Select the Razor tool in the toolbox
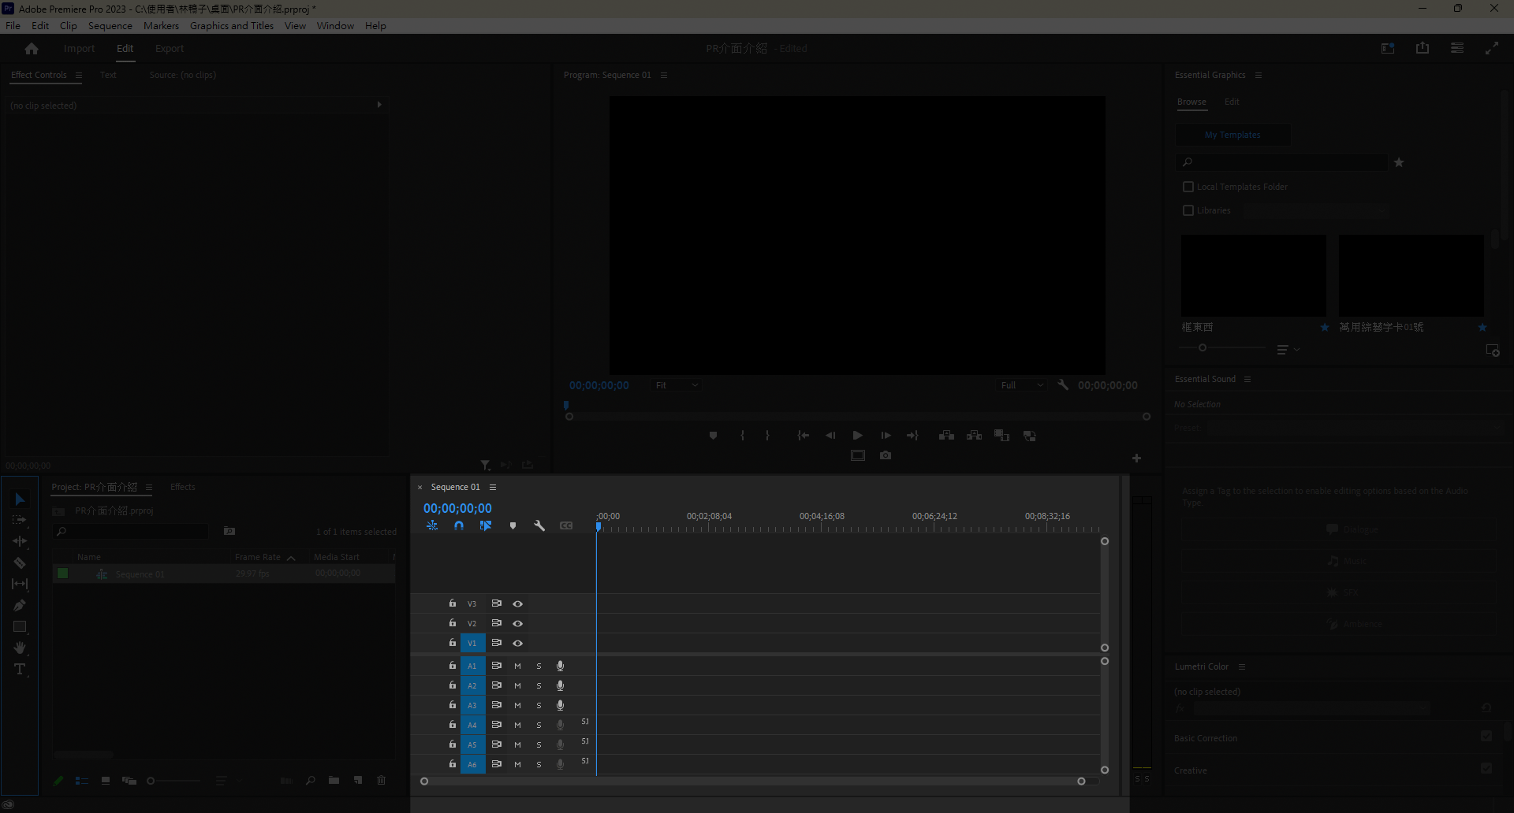 coord(20,563)
